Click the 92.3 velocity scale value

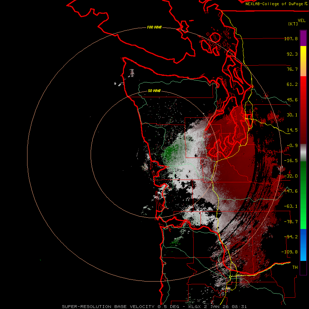[x=292, y=54]
